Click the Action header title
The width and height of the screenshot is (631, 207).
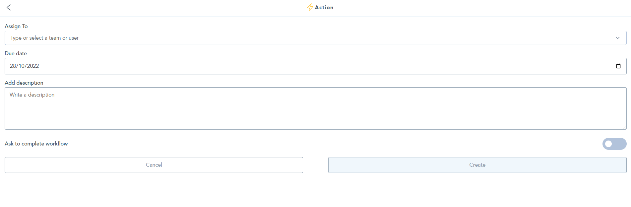324,7
